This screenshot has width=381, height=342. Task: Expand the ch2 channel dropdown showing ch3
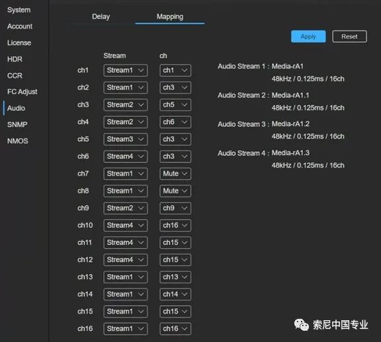175,88
